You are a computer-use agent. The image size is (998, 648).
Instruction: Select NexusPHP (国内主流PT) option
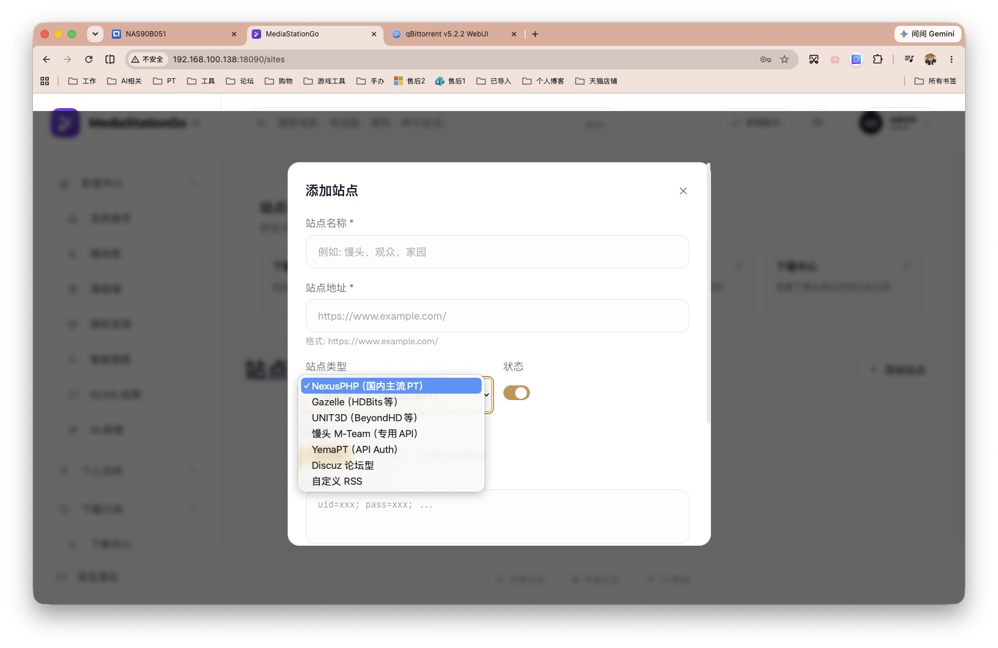pyautogui.click(x=391, y=386)
